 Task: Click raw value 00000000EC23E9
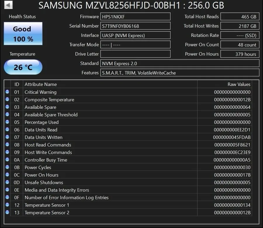point(232,152)
